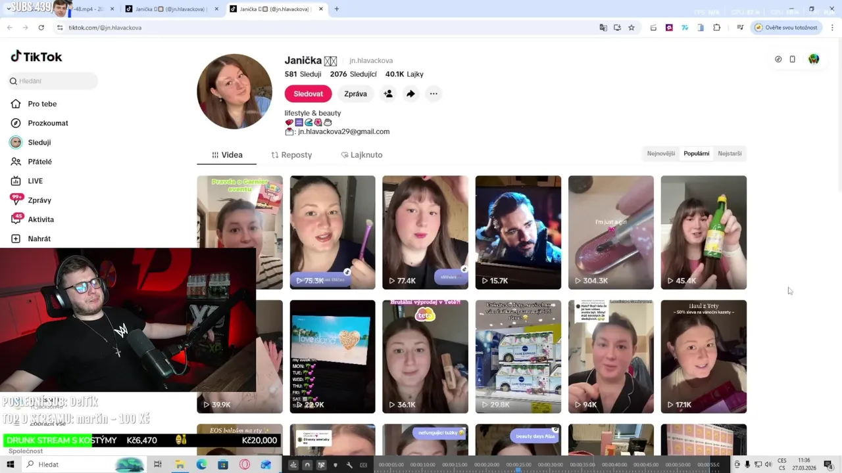Click the TikTok logo
Image resolution: width=842 pixels, height=473 pixels.
pos(36,56)
